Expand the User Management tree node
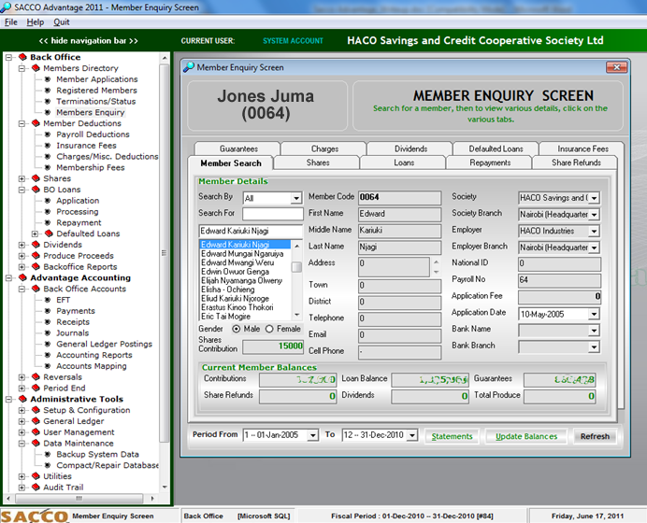 [x=22, y=432]
